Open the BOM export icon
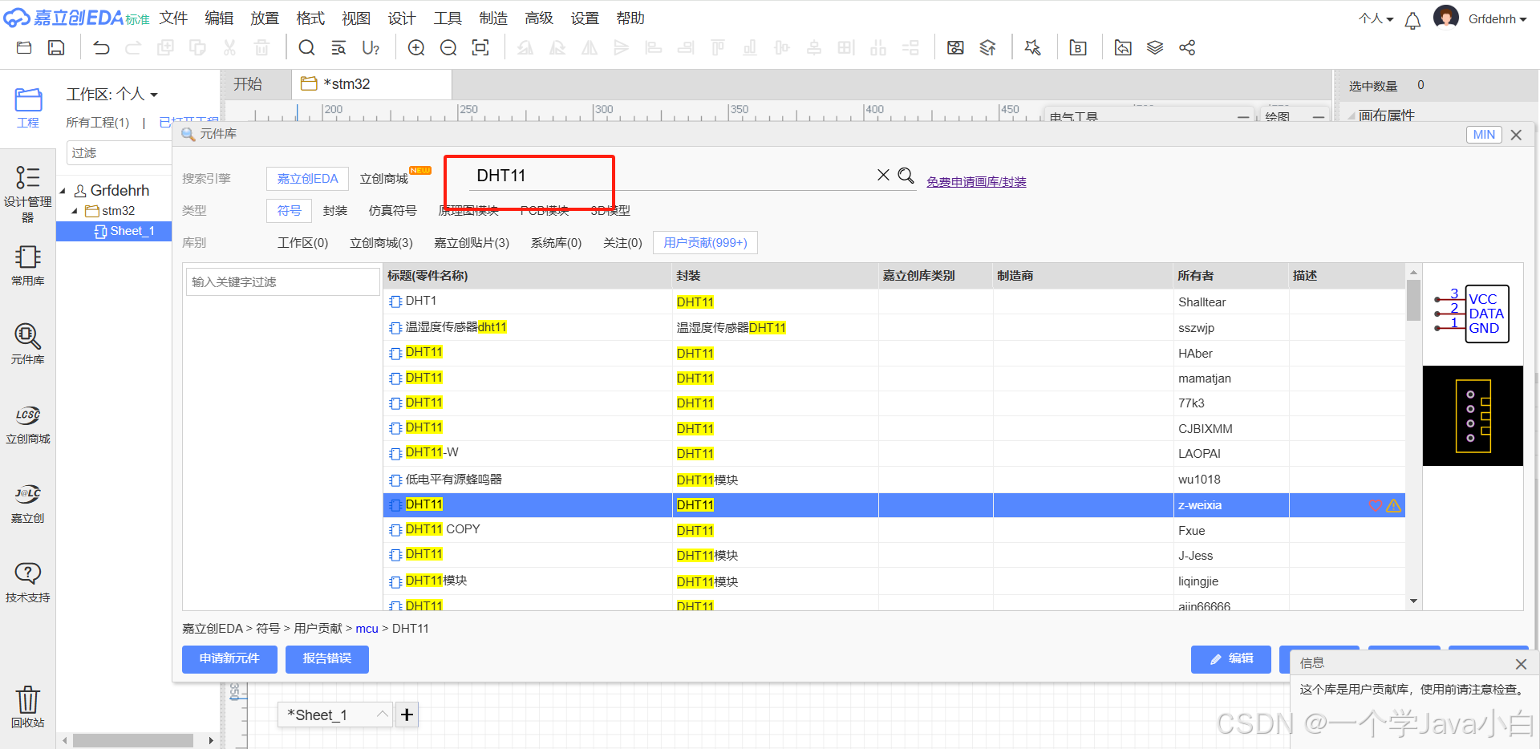Screen dimensions: 1540x749 (x=1078, y=48)
